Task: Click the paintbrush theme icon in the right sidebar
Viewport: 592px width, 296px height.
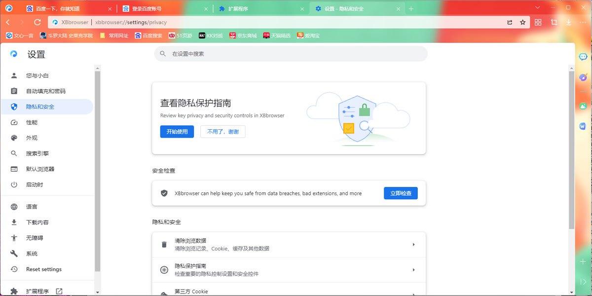Action: point(583,77)
